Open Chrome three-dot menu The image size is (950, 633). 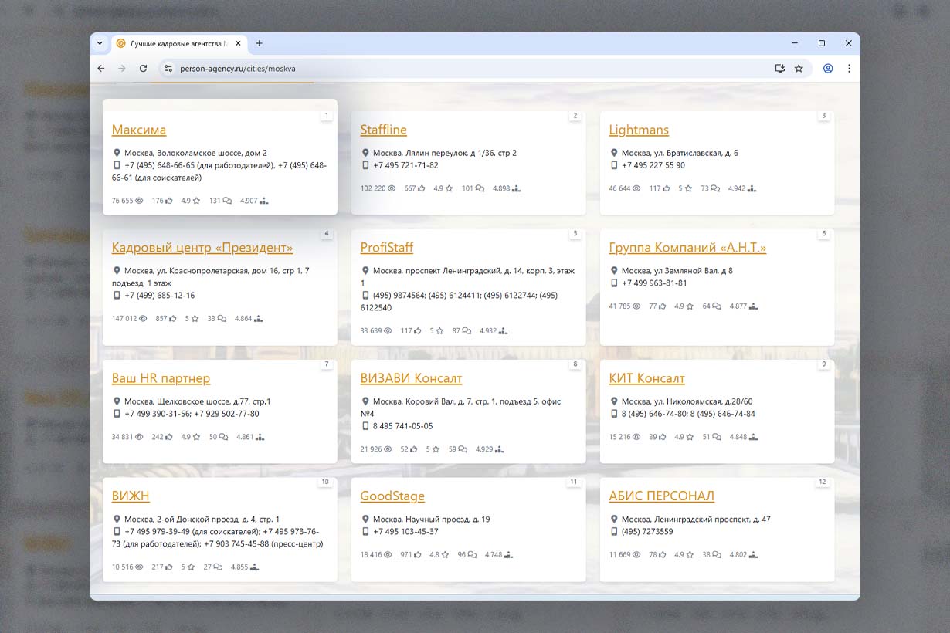click(x=849, y=69)
